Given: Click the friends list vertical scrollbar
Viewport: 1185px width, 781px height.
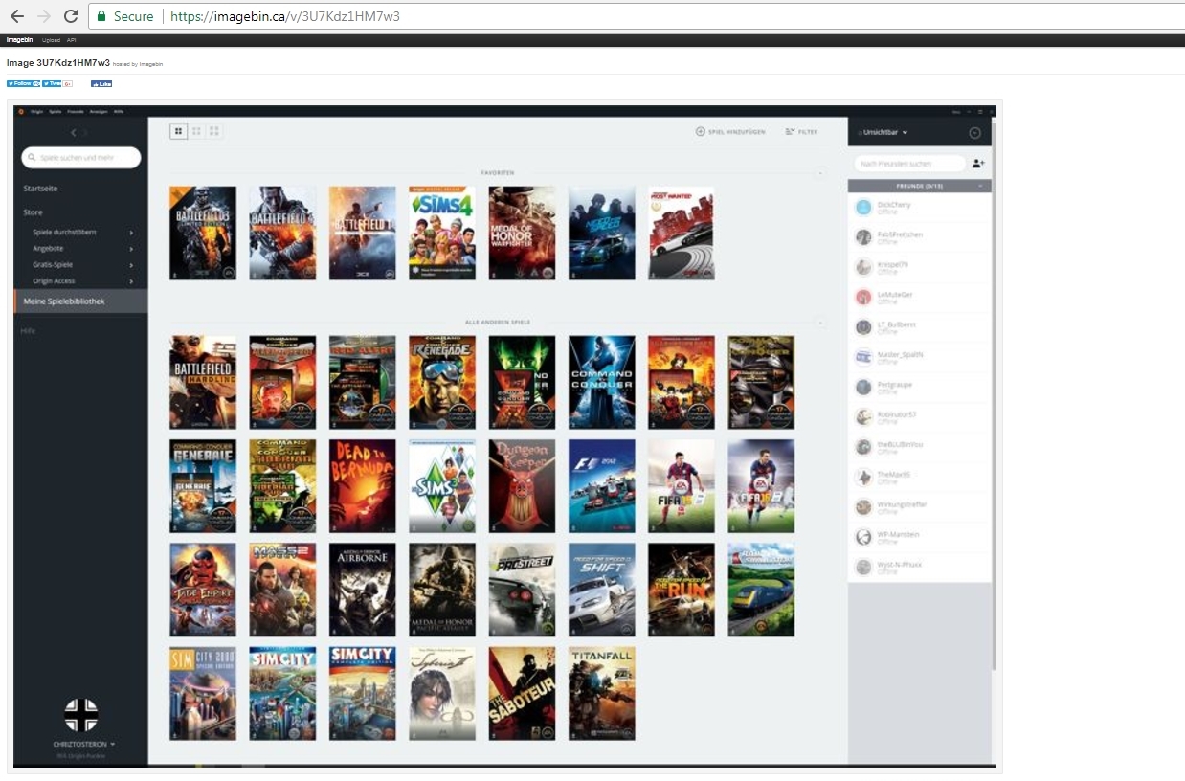Looking at the screenshot, I should coord(995,397).
